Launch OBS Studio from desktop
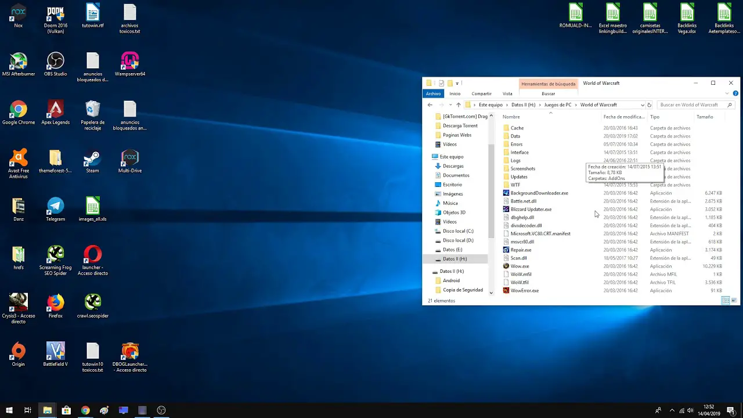This screenshot has width=743, height=418. [x=55, y=64]
